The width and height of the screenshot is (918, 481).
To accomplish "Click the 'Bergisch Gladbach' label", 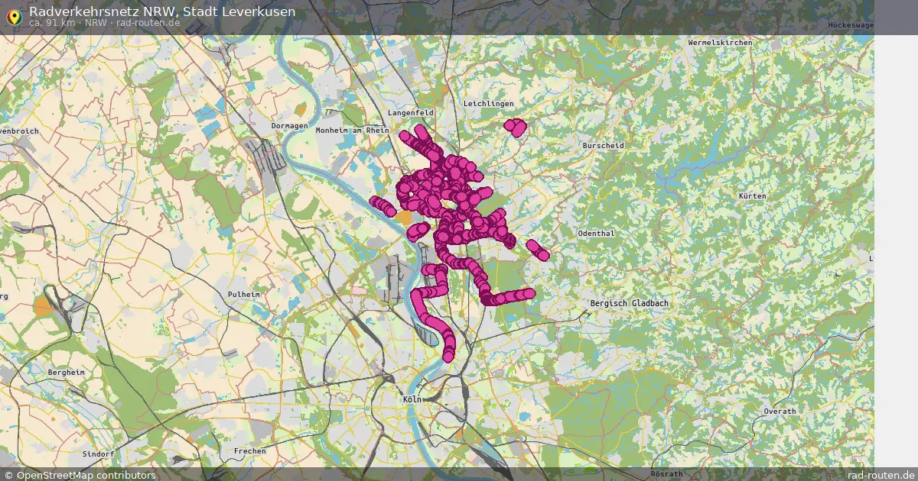I will click(x=630, y=303).
